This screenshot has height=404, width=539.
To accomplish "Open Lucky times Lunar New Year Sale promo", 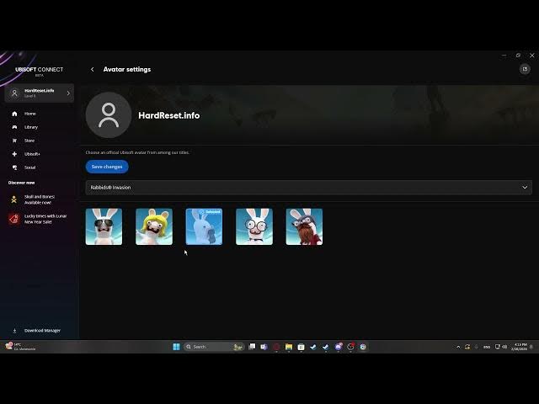I will pos(39,219).
